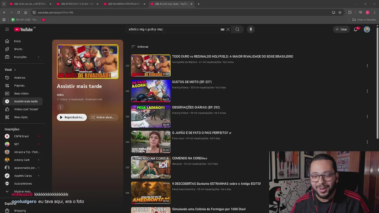This screenshot has width=379, height=213.
Task: Open SUSTOS DE MOTO video thumbnail
Action: coord(151,91)
